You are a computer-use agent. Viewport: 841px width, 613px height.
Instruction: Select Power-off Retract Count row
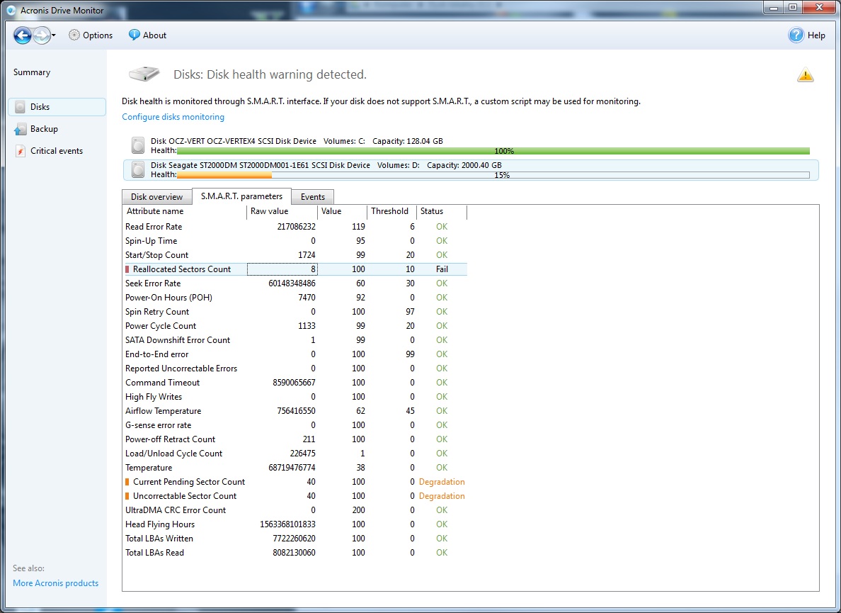point(295,439)
